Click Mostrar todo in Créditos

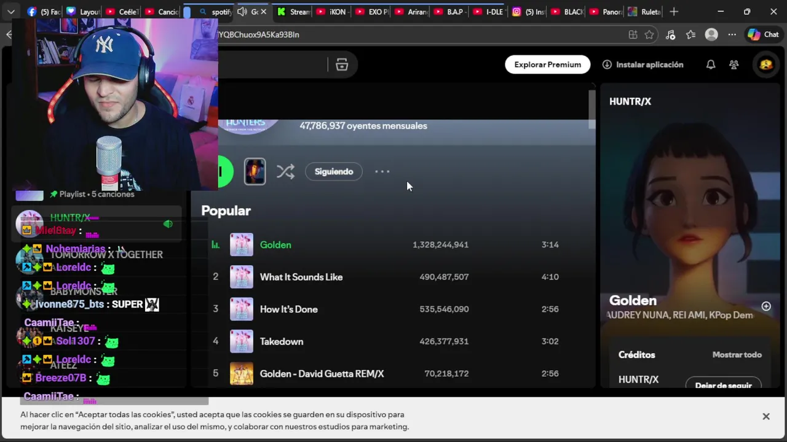(737, 355)
